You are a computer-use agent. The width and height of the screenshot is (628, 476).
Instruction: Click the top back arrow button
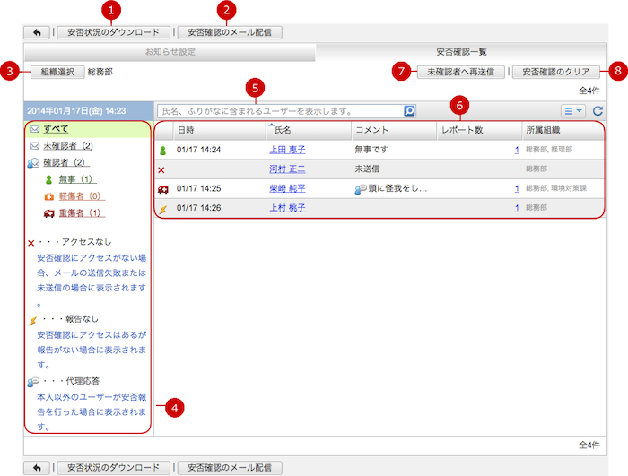point(37,32)
